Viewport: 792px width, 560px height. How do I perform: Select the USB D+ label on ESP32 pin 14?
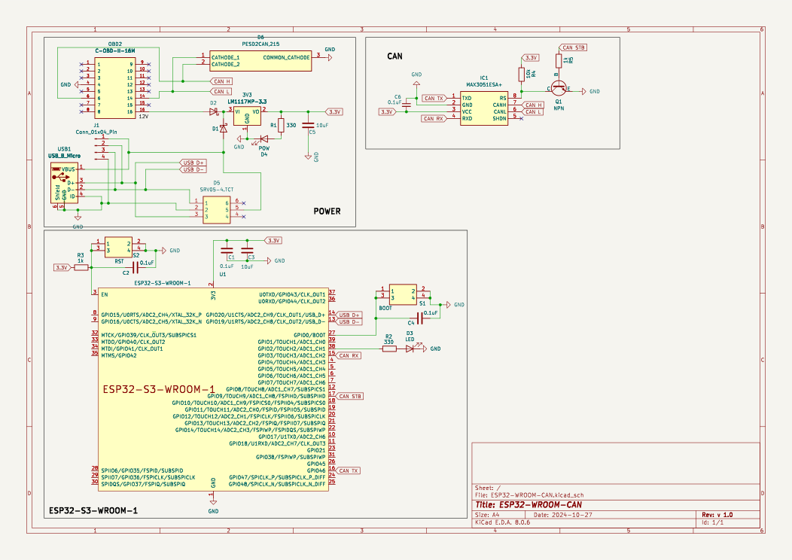(349, 315)
